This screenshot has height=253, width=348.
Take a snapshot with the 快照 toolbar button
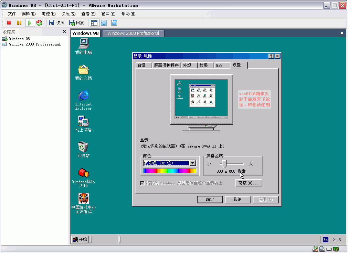(x=56, y=23)
